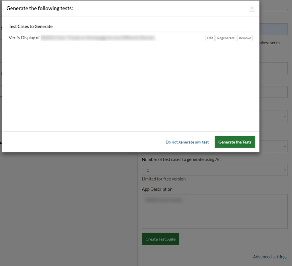Click the Limited for free version note
The height and width of the screenshot is (266, 292).
[x=164, y=179]
